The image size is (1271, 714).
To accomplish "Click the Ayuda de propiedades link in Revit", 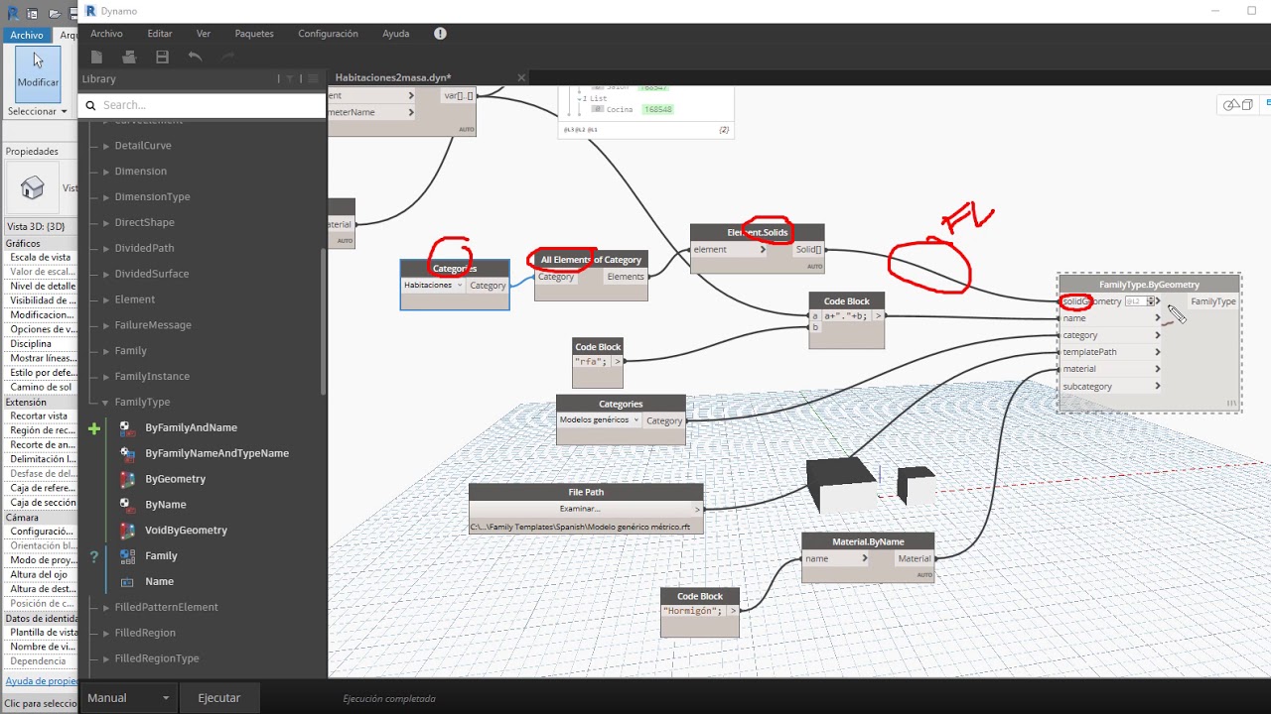I will pyautogui.click(x=40, y=681).
